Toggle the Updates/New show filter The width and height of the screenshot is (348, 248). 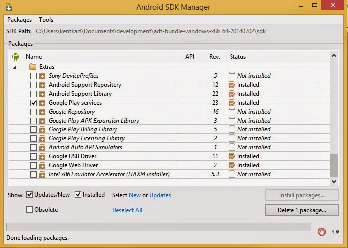30,195
